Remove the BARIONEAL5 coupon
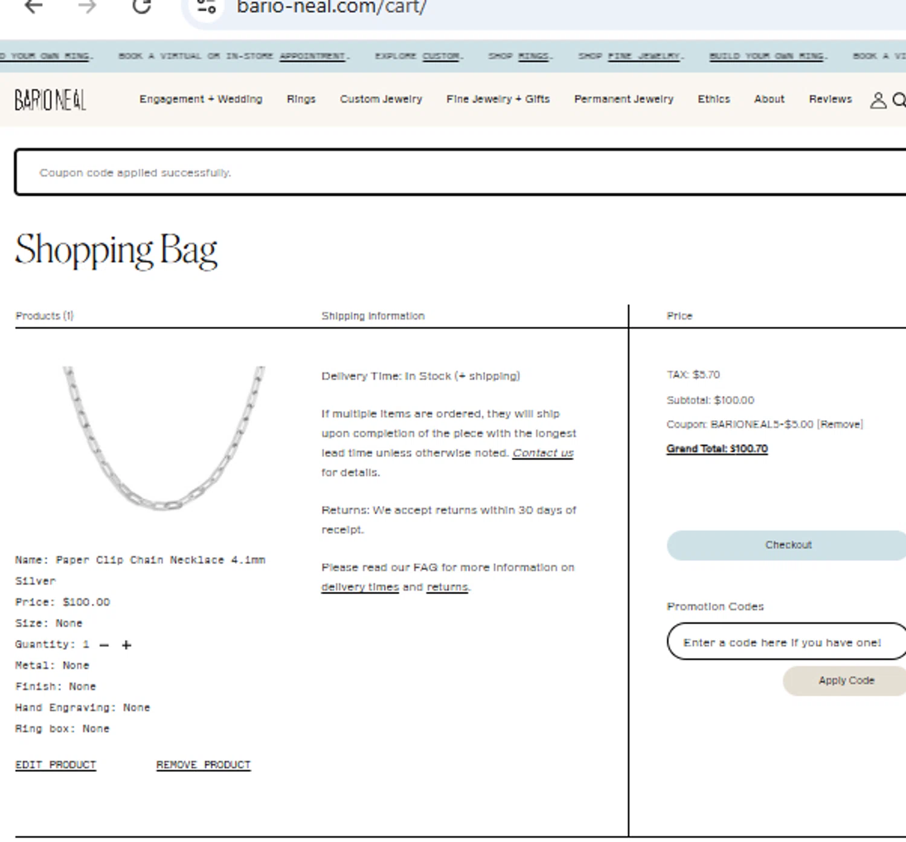 840,424
